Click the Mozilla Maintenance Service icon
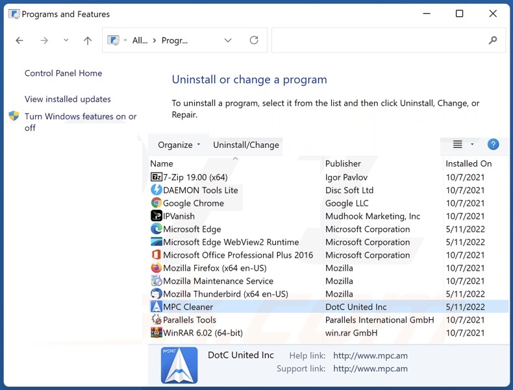Image resolution: width=513 pixels, height=390 pixels. coord(156,281)
